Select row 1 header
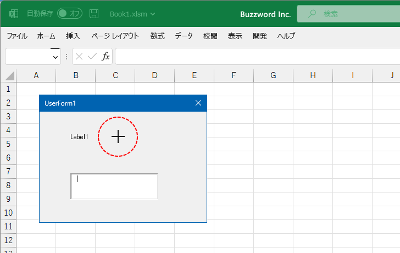400x253 pixels. pos(8,89)
